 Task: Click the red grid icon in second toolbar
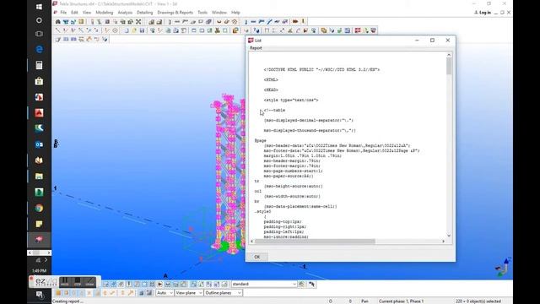point(358,30)
